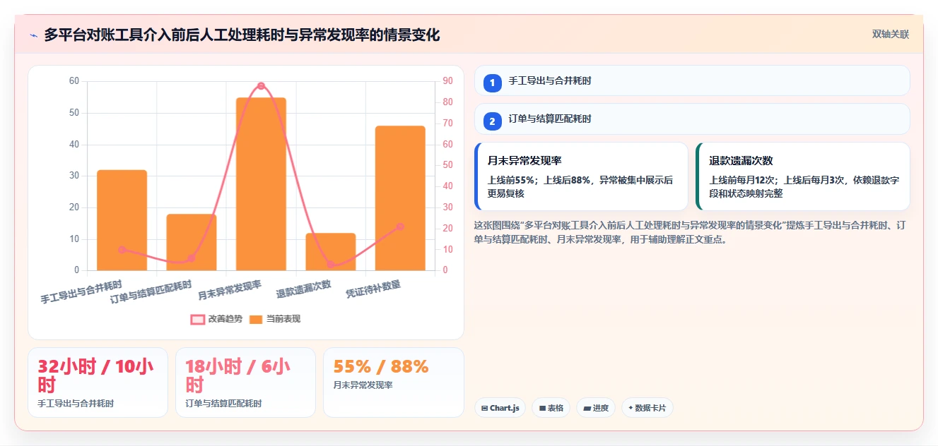Select the 进度 tag
Screen dimensions: 938x446
tap(595, 408)
